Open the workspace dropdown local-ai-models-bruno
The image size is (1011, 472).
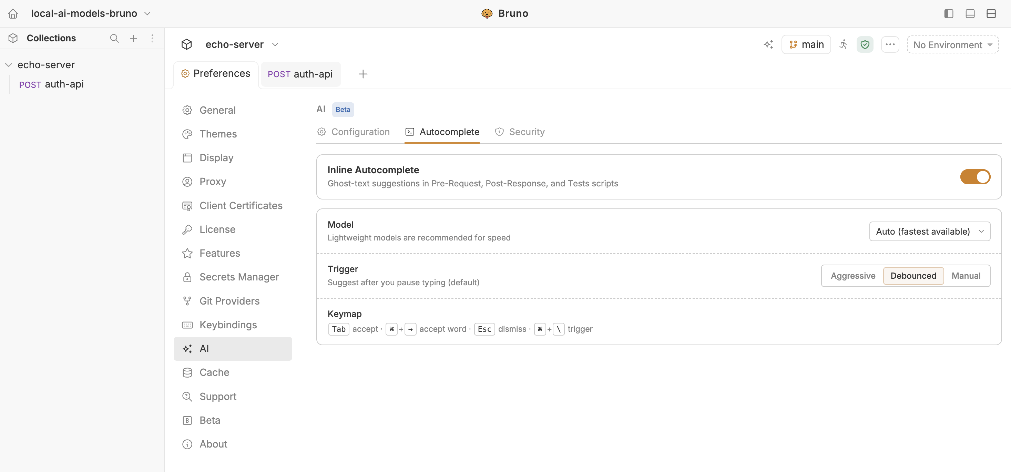91,14
